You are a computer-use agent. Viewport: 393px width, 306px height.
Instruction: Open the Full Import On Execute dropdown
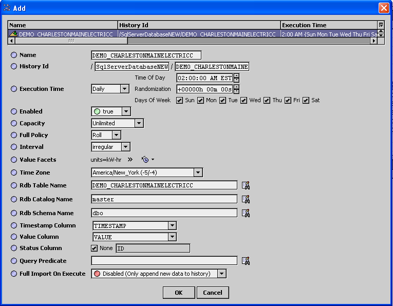pyautogui.click(x=158, y=274)
